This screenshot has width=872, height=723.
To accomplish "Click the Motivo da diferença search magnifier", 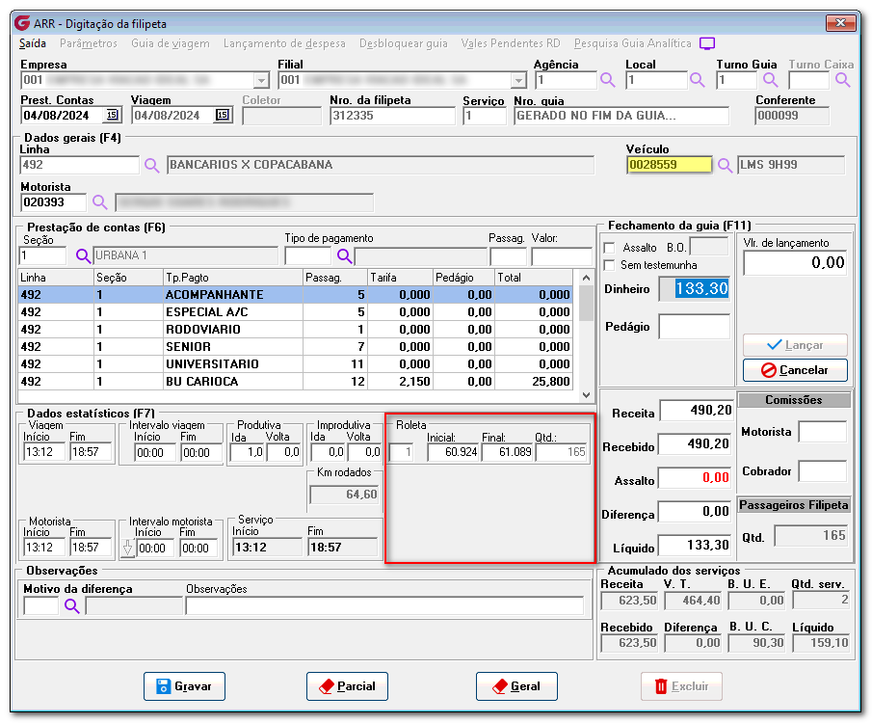I will pos(72,605).
